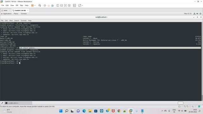
Task: Revert VM to previous snapshot
Action: tap(49, 5)
